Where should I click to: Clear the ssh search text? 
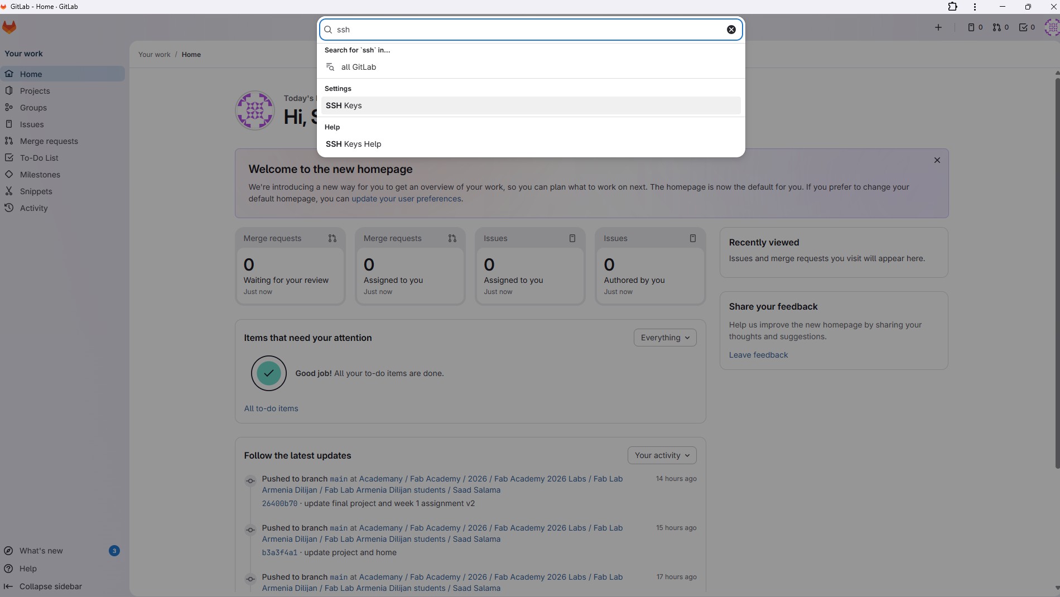point(731,30)
